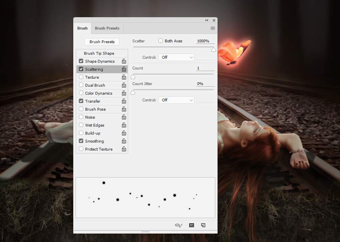
Task: Click the Toggle Live Tip Brush Preview icon
Action: 179,225
